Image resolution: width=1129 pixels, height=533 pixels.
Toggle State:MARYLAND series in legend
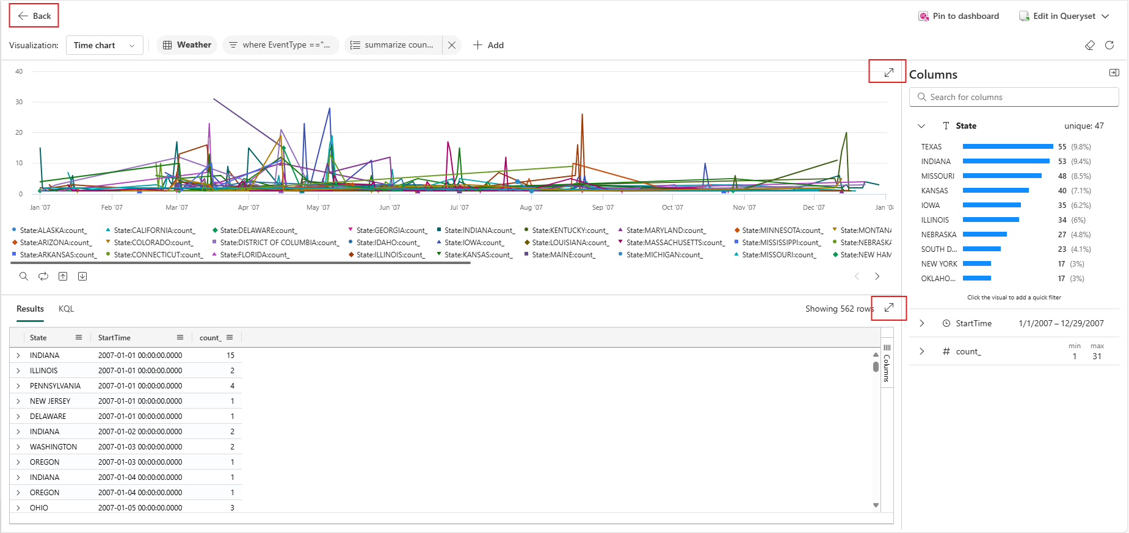tap(662, 231)
